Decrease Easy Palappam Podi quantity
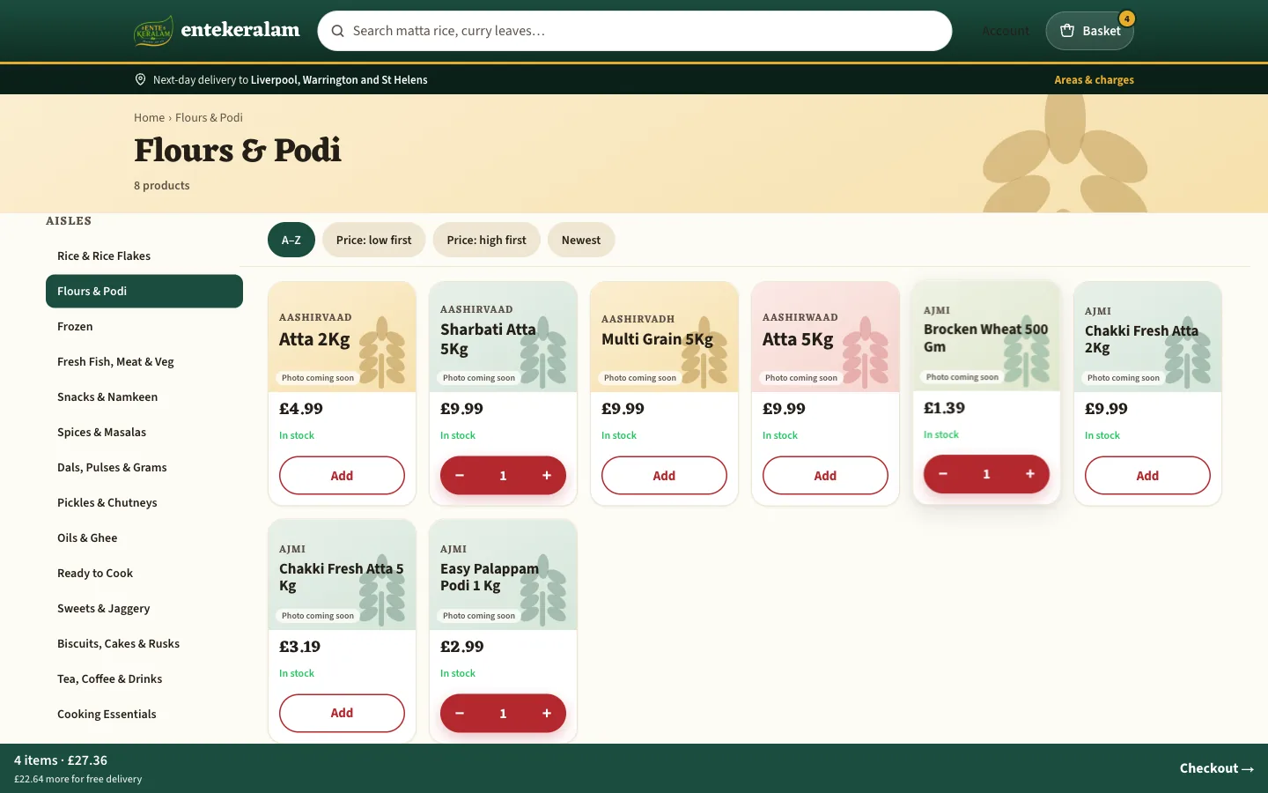Viewport: 1268px width, 793px height. pyautogui.click(x=460, y=714)
